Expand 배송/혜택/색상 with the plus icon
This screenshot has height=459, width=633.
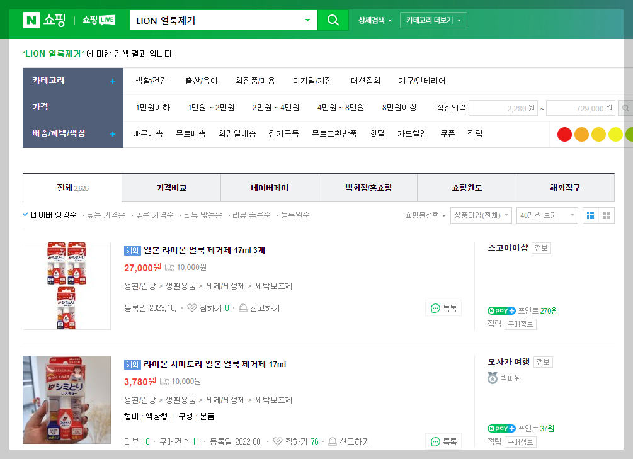113,134
